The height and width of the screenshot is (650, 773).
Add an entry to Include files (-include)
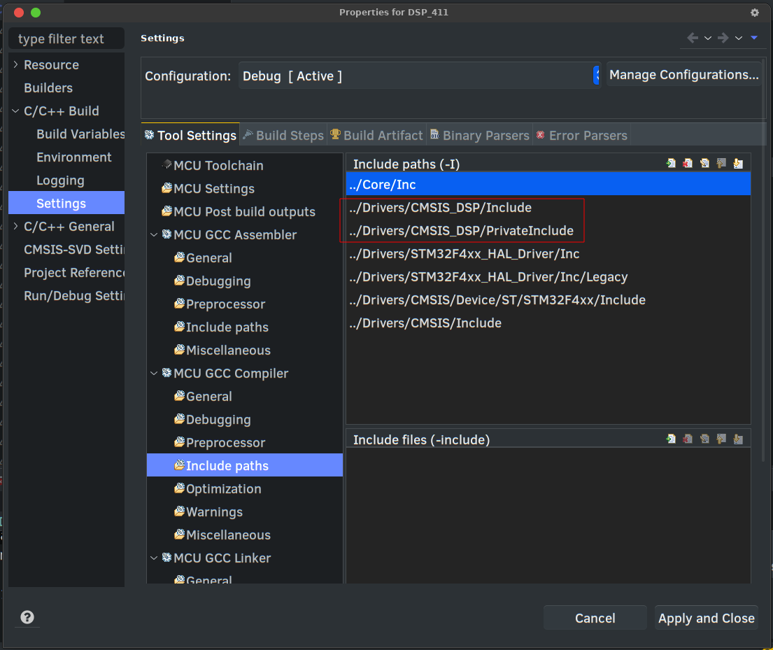point(671,439)
